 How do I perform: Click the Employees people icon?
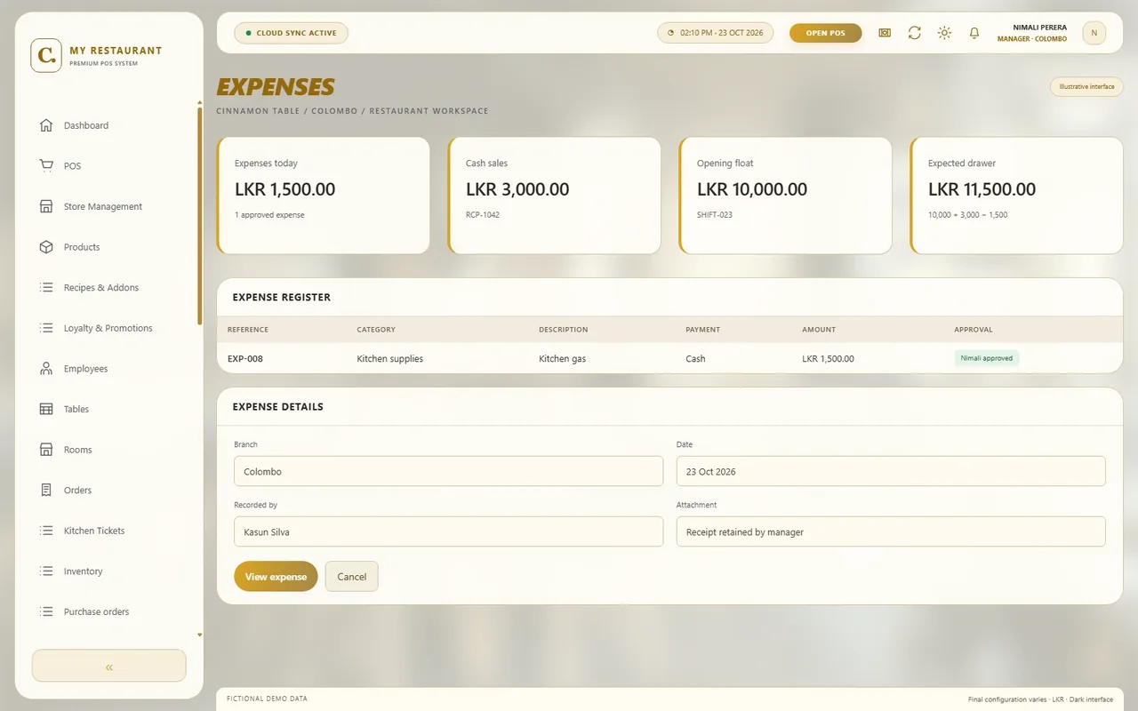(46, 369)
